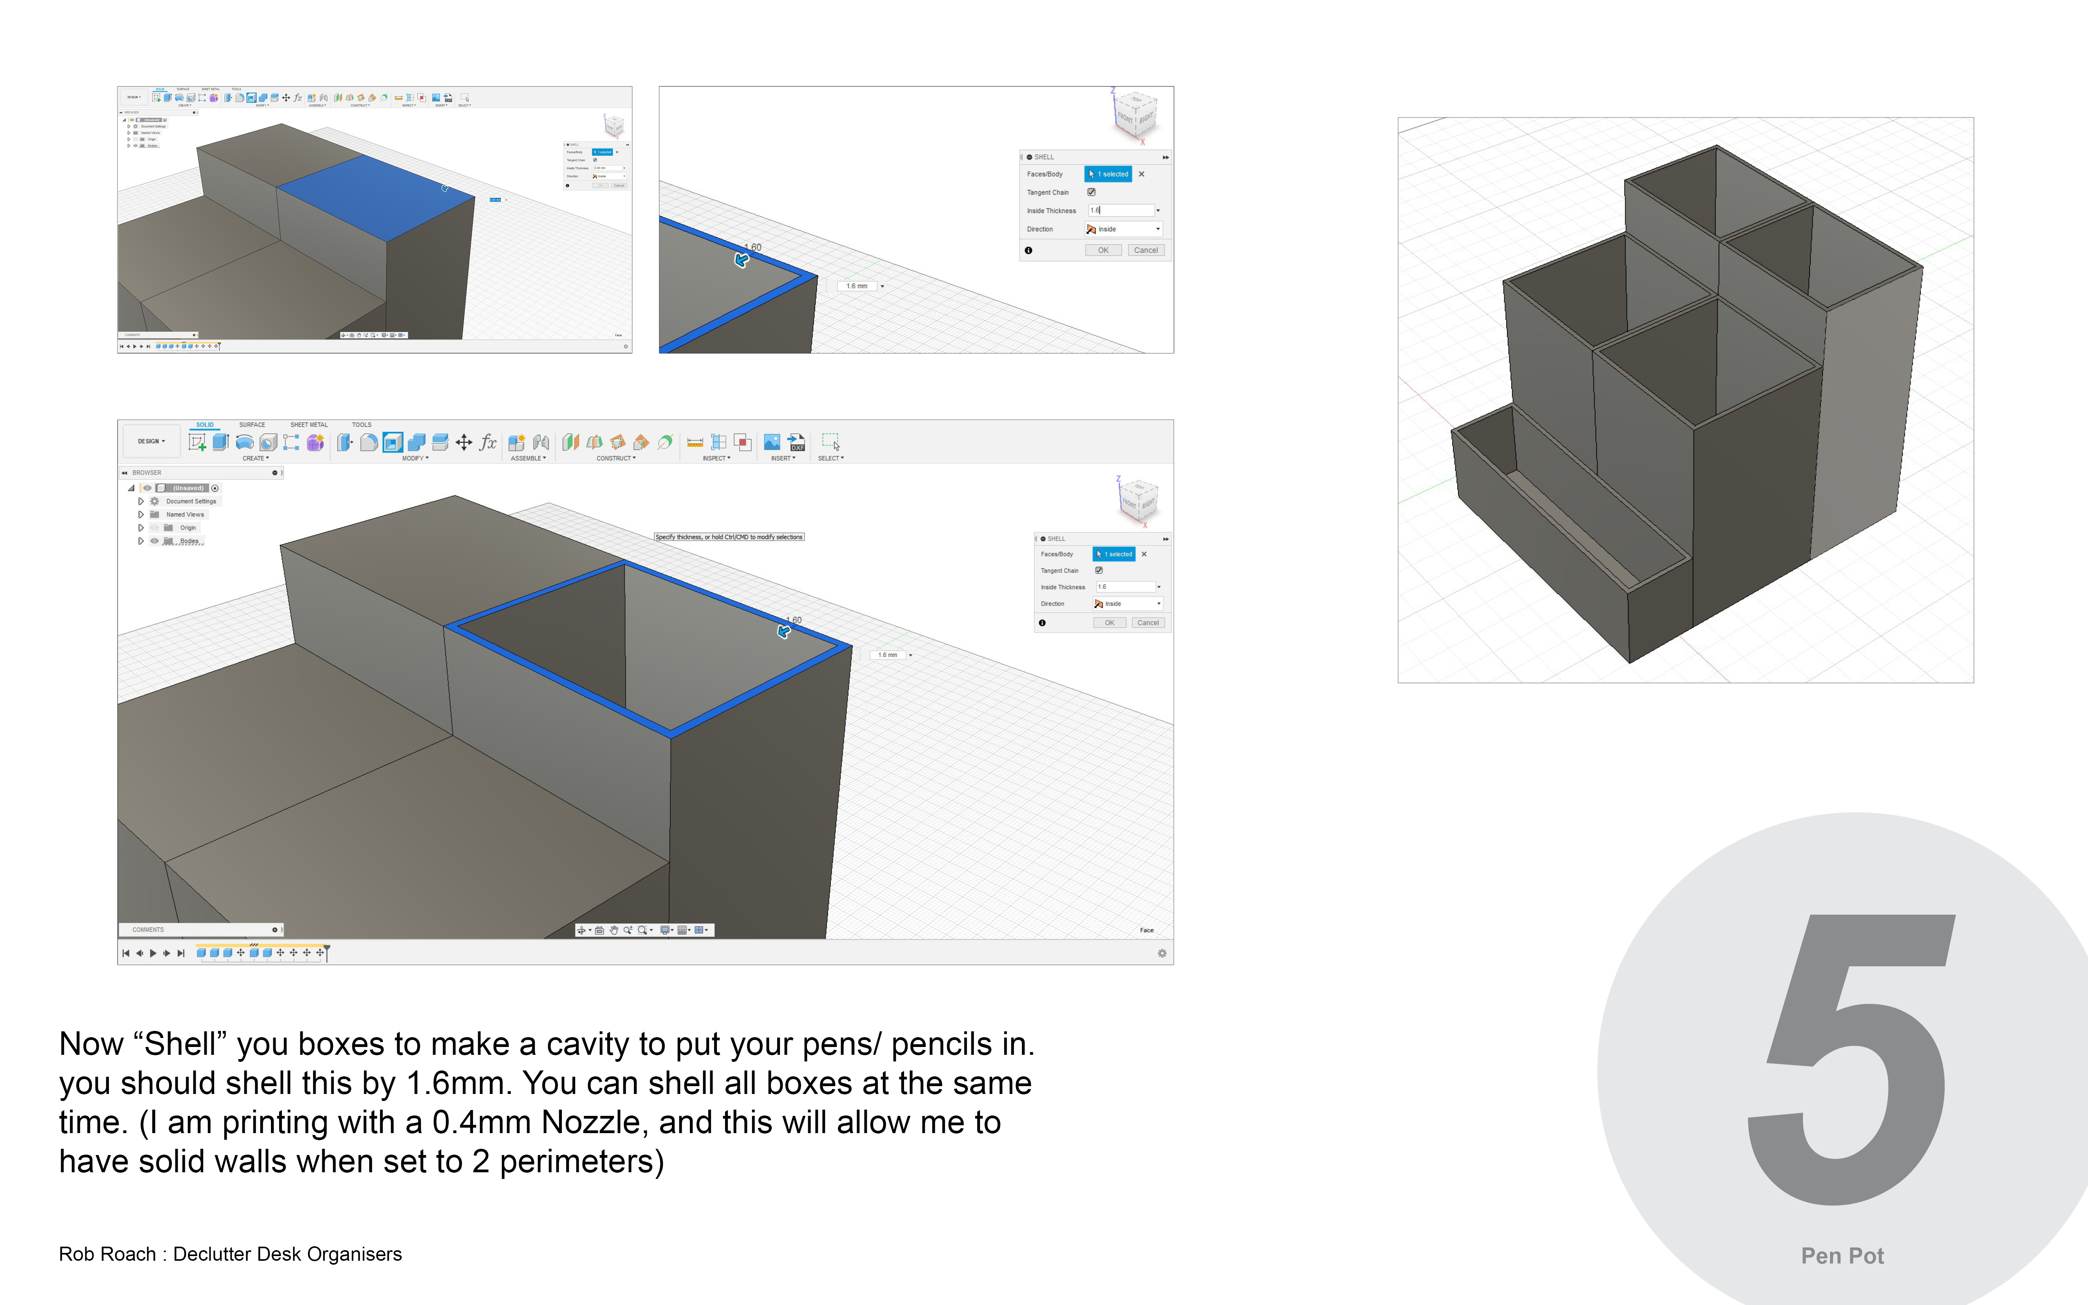Expand the Document Settings tree node

[x=141, y=502]
